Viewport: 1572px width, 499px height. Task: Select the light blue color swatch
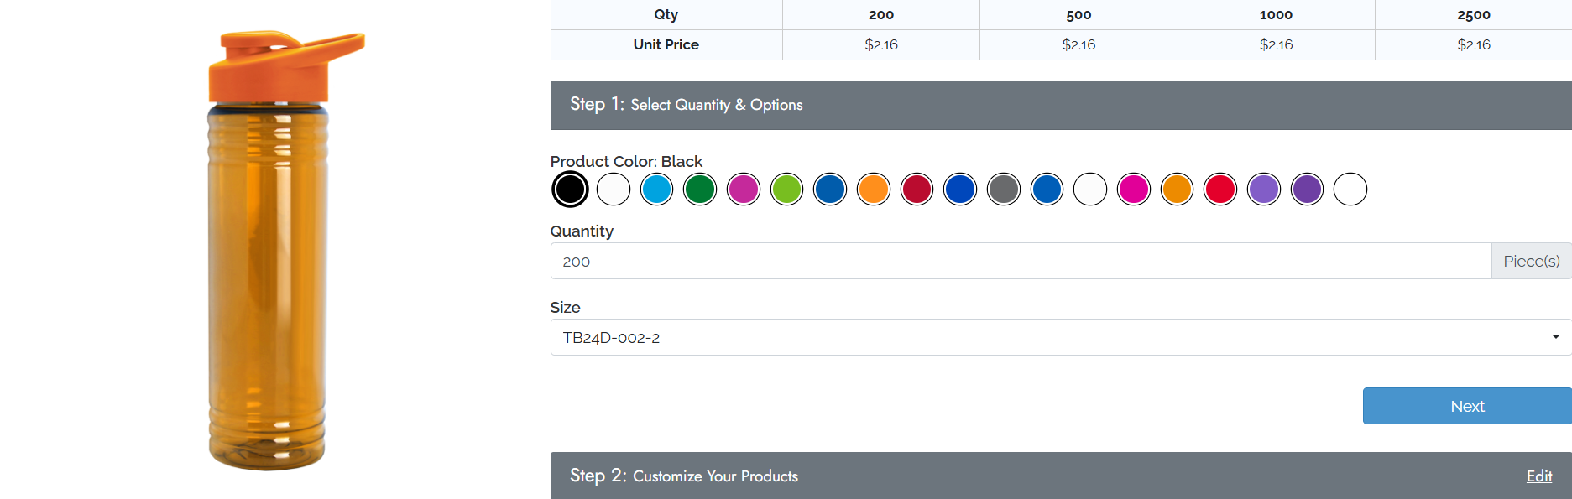click(x=656, y=190)
